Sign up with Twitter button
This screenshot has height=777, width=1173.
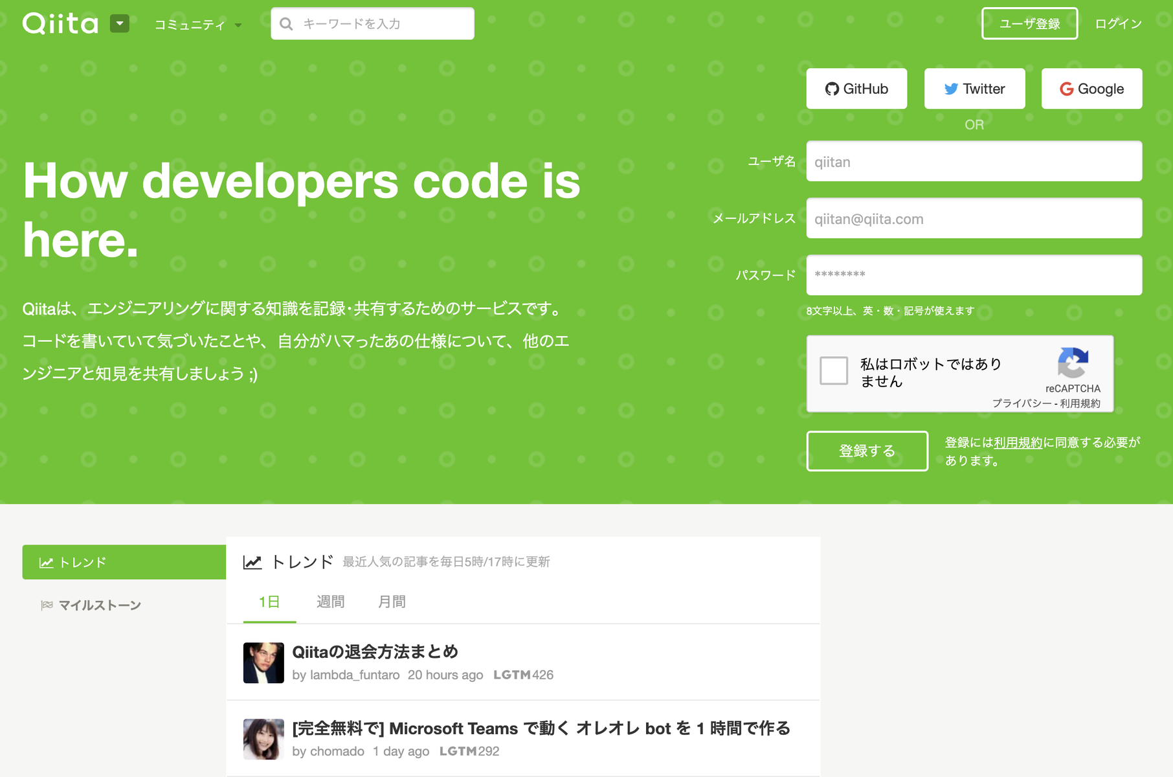coord(974,89)
